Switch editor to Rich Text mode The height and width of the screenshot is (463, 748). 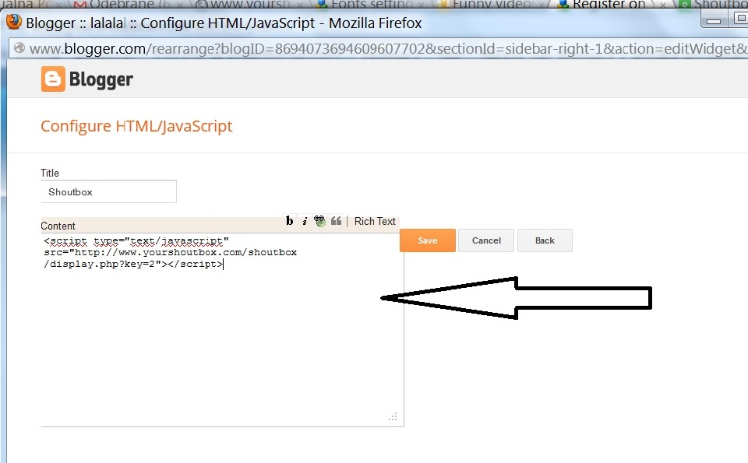click(x=375, y=222)
